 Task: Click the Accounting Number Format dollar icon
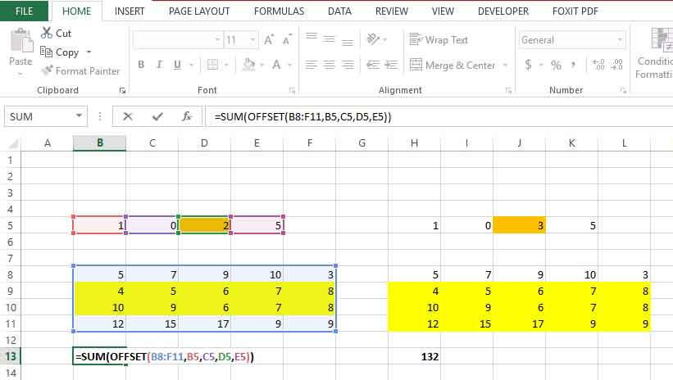coord(529,66)
